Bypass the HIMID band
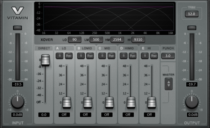The height and width of the screenshot is (128, 210). [133, 56]
